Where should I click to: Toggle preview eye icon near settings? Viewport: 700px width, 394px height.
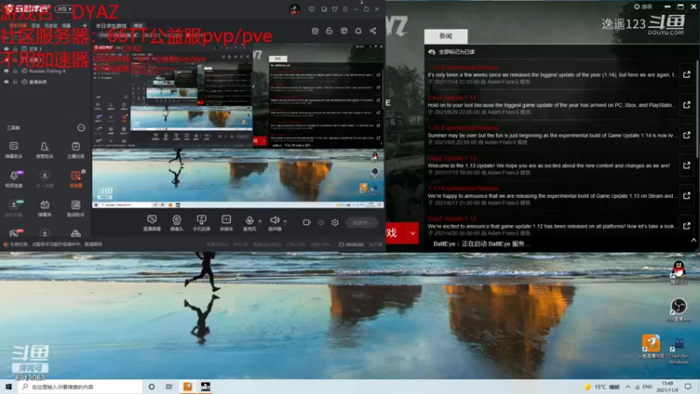coord(321,222)
